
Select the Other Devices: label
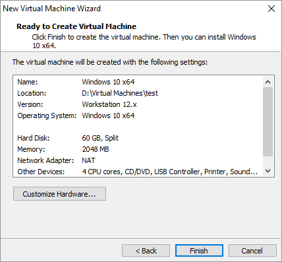pyautogui.click(x=41, y=172)
